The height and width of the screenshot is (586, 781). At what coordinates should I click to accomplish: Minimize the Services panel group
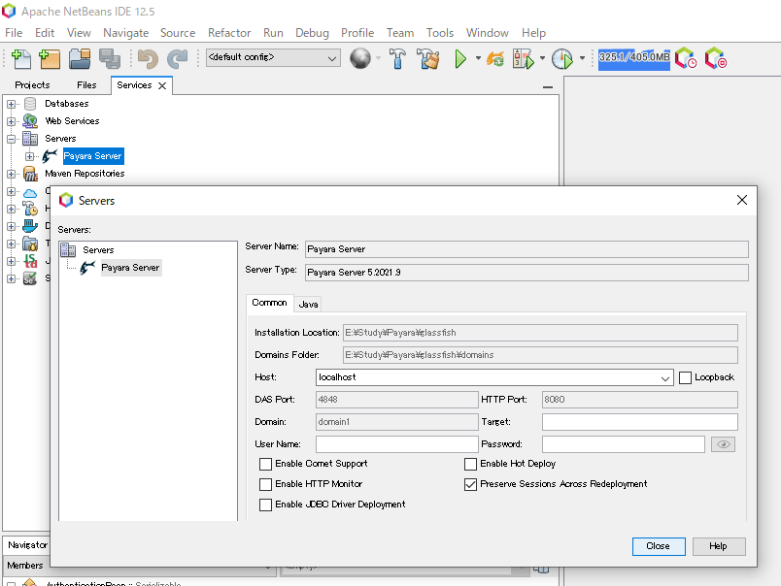(x=548, y=87)
